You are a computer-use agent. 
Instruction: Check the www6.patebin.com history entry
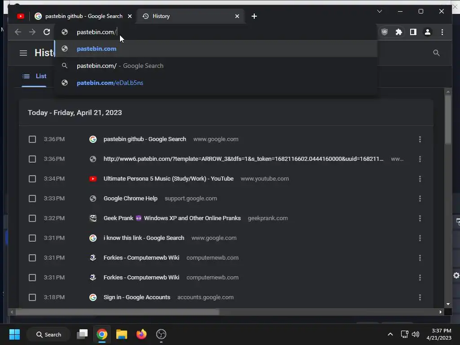click(x=32, y=159)
